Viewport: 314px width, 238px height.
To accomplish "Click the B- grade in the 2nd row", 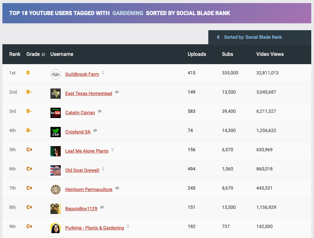I will (29, 92).
